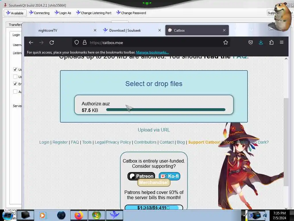Open the Catbox FAQ footer link
This screenshot has height=221, width=294.
coord(75,142)
